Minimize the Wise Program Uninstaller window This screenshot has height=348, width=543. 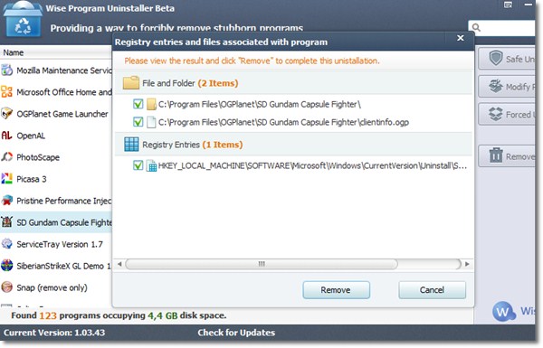[529, 5]
